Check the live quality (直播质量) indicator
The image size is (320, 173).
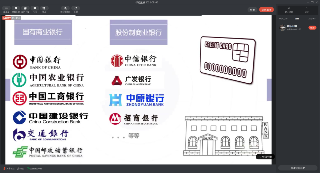[35, 168]
